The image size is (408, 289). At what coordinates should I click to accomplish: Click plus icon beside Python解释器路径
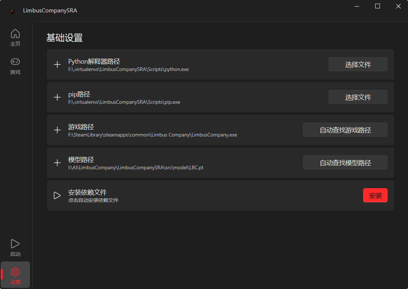57,64
